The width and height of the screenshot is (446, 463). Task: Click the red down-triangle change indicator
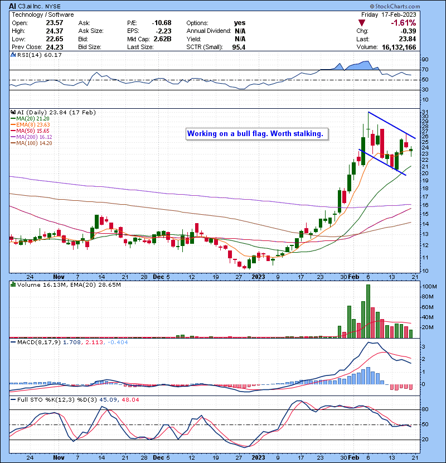362,23
